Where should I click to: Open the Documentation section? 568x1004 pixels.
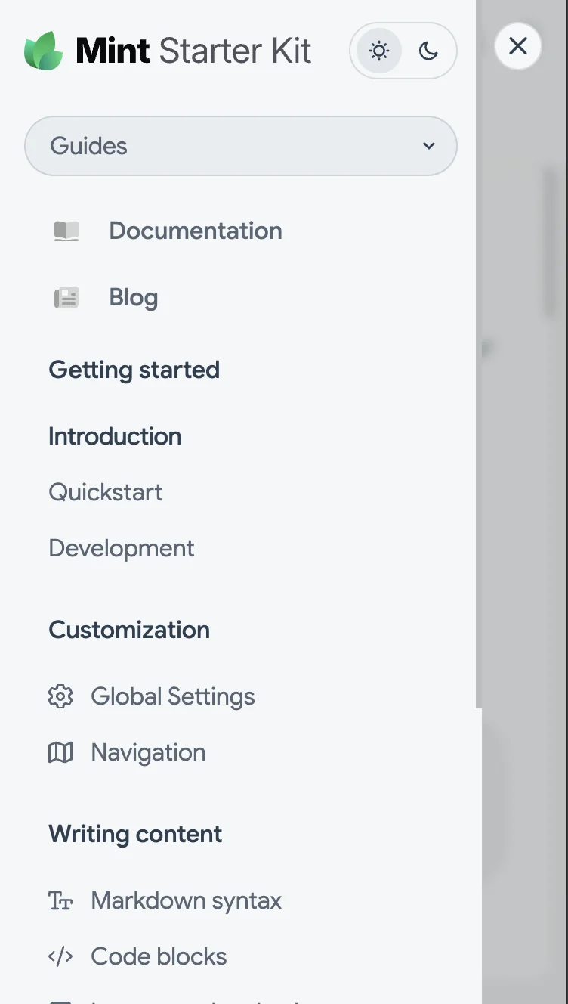tap(195, 231)
